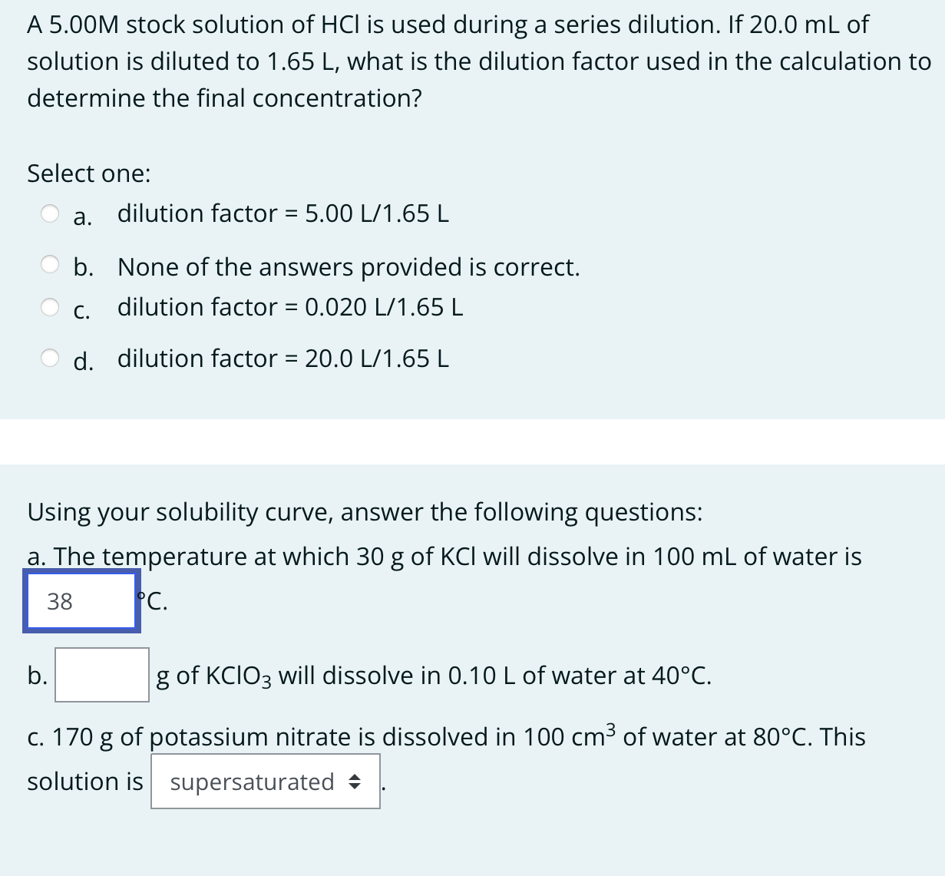
Task: Click 'g of KClO3 will dissolve' text
Action: (433, 676)
